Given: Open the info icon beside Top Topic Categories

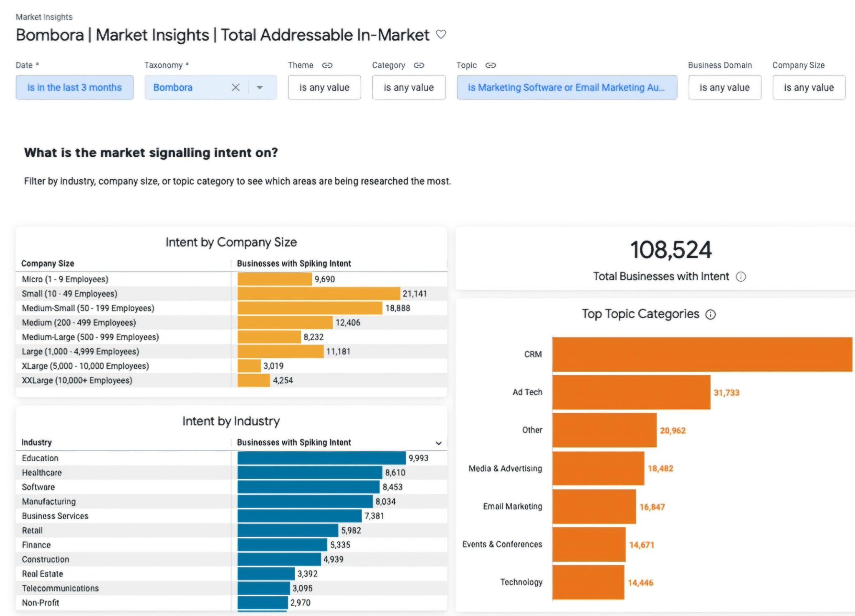Looking at the screenshot, I should [710, 314].
